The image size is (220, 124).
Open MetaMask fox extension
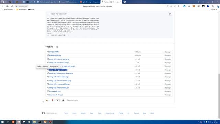(194, 6)
